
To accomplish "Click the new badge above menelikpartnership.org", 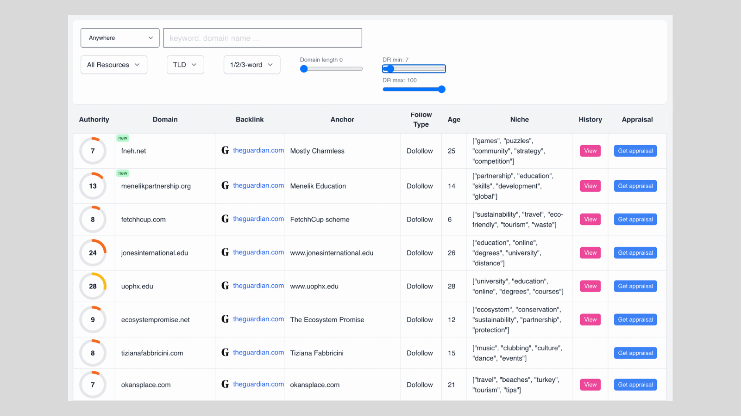I will 123,173.
